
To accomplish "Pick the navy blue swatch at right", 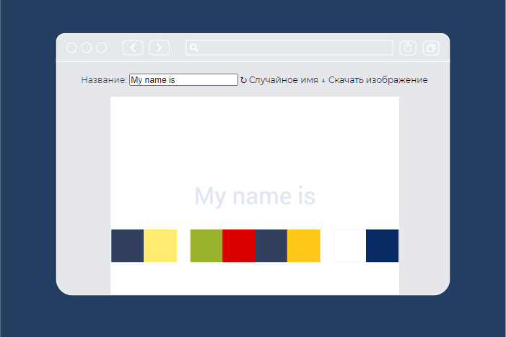I will (382, 245).
